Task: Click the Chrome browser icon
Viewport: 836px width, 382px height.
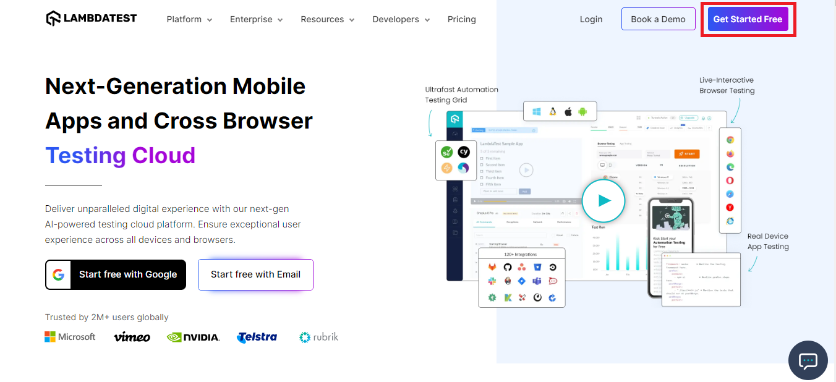Action: [730, 140]
